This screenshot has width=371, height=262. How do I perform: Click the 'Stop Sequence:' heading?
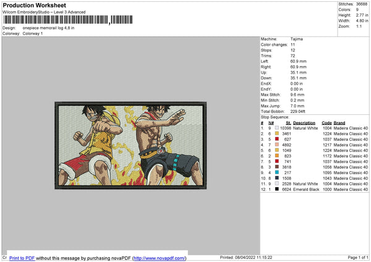click(x=275, y=117)
